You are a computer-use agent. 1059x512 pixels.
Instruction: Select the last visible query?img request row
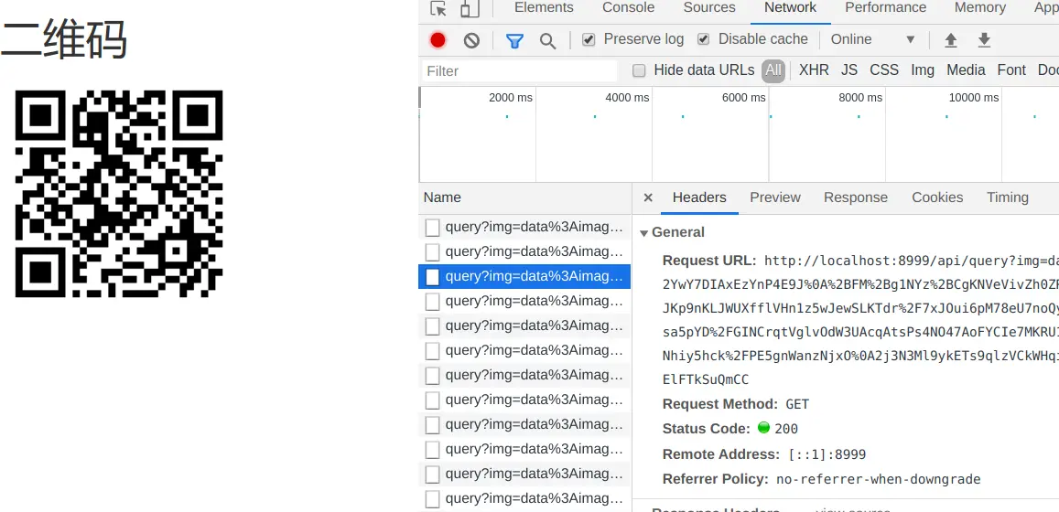click(524, 498)
